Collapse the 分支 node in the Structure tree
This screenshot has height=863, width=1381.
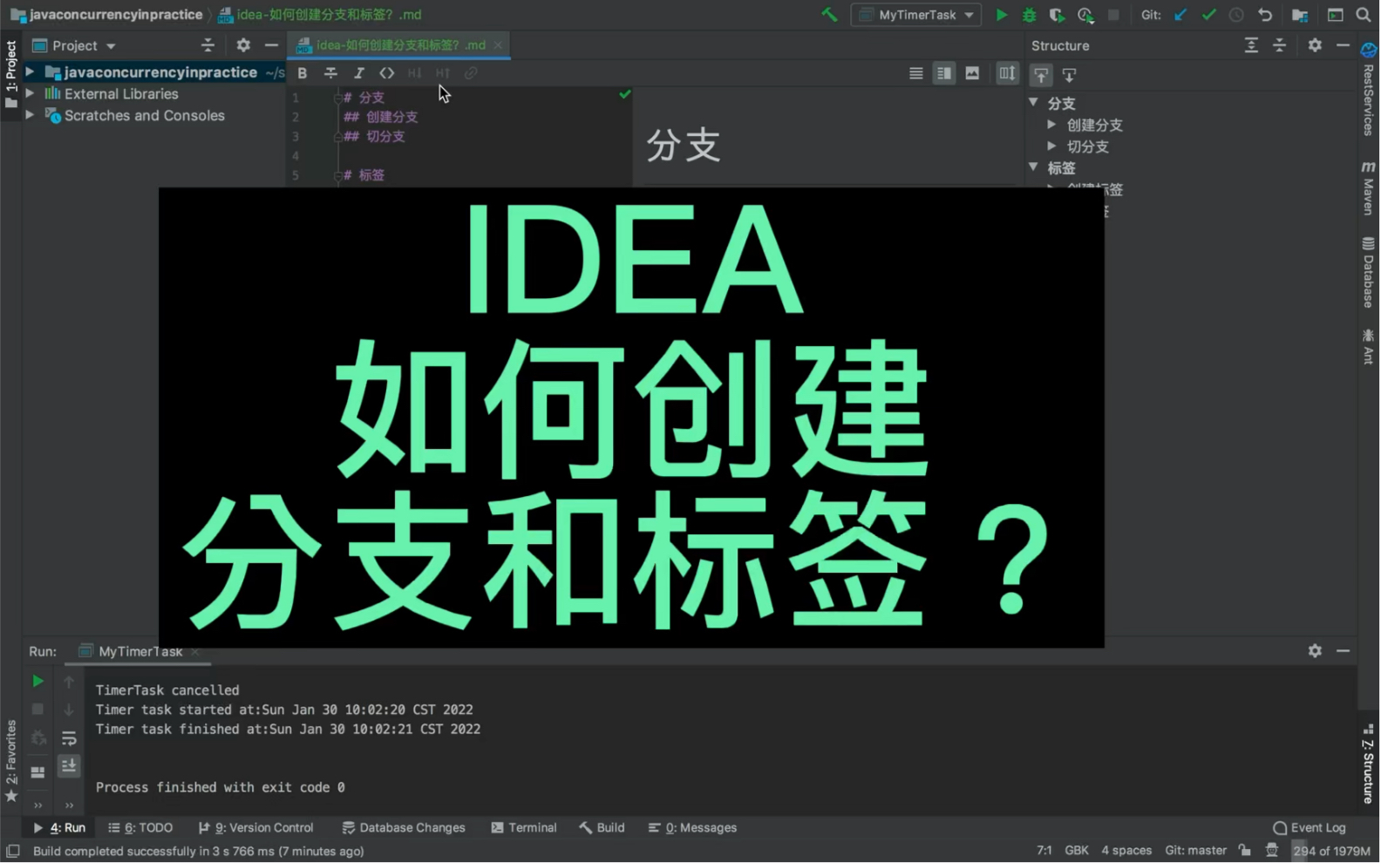(x=1034, y=103)
